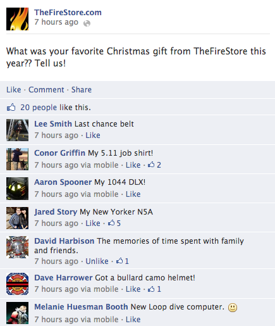Like Aaron Spooner's 1044 DLX comment
The width and height of the screenshot is (275, 326).
tap(133, 194)
